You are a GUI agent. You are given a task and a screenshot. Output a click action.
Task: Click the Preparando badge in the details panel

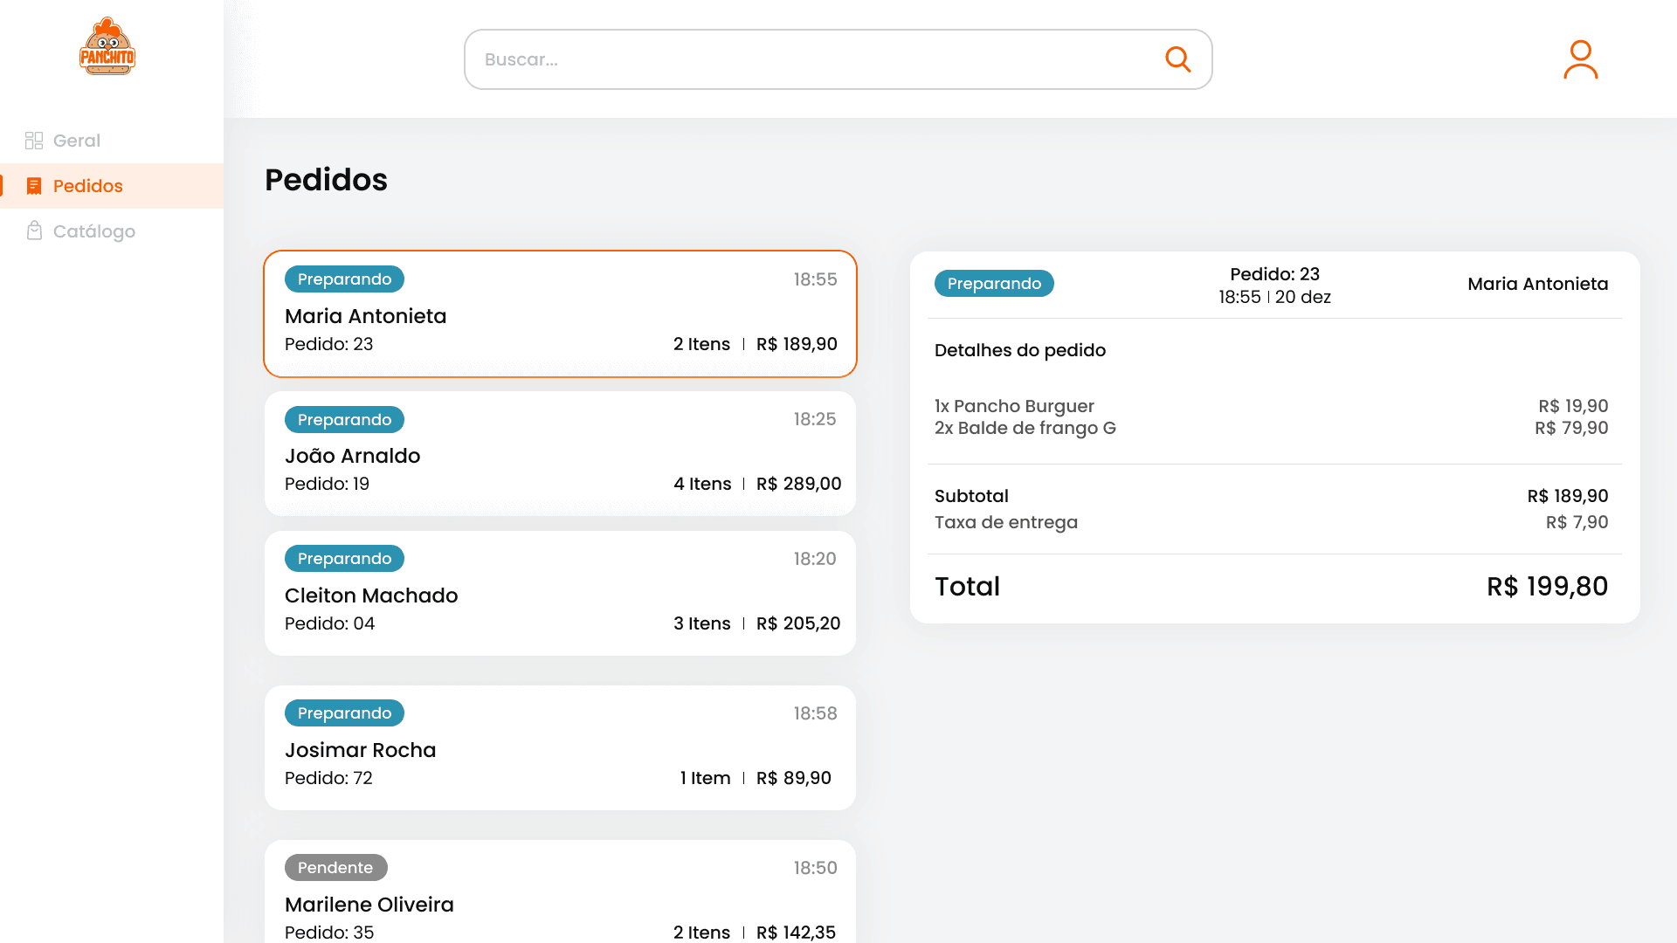[x=994, y=284]
